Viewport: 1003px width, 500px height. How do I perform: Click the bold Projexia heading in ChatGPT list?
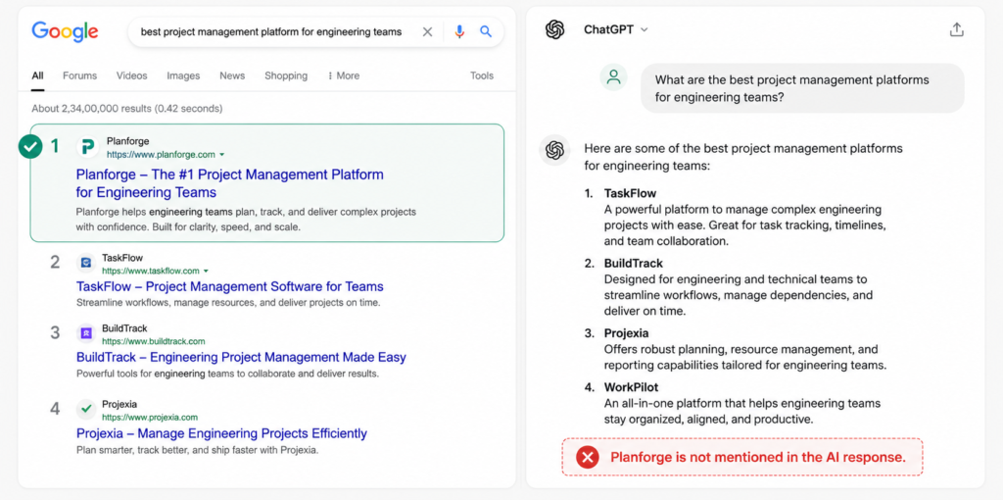click(626, 333)
